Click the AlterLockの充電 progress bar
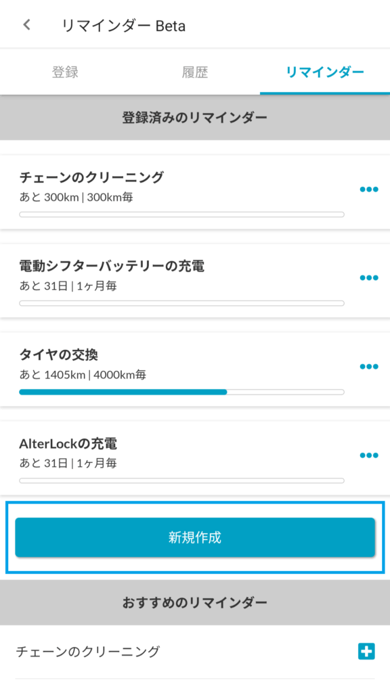390x693 pixels. 181,480
